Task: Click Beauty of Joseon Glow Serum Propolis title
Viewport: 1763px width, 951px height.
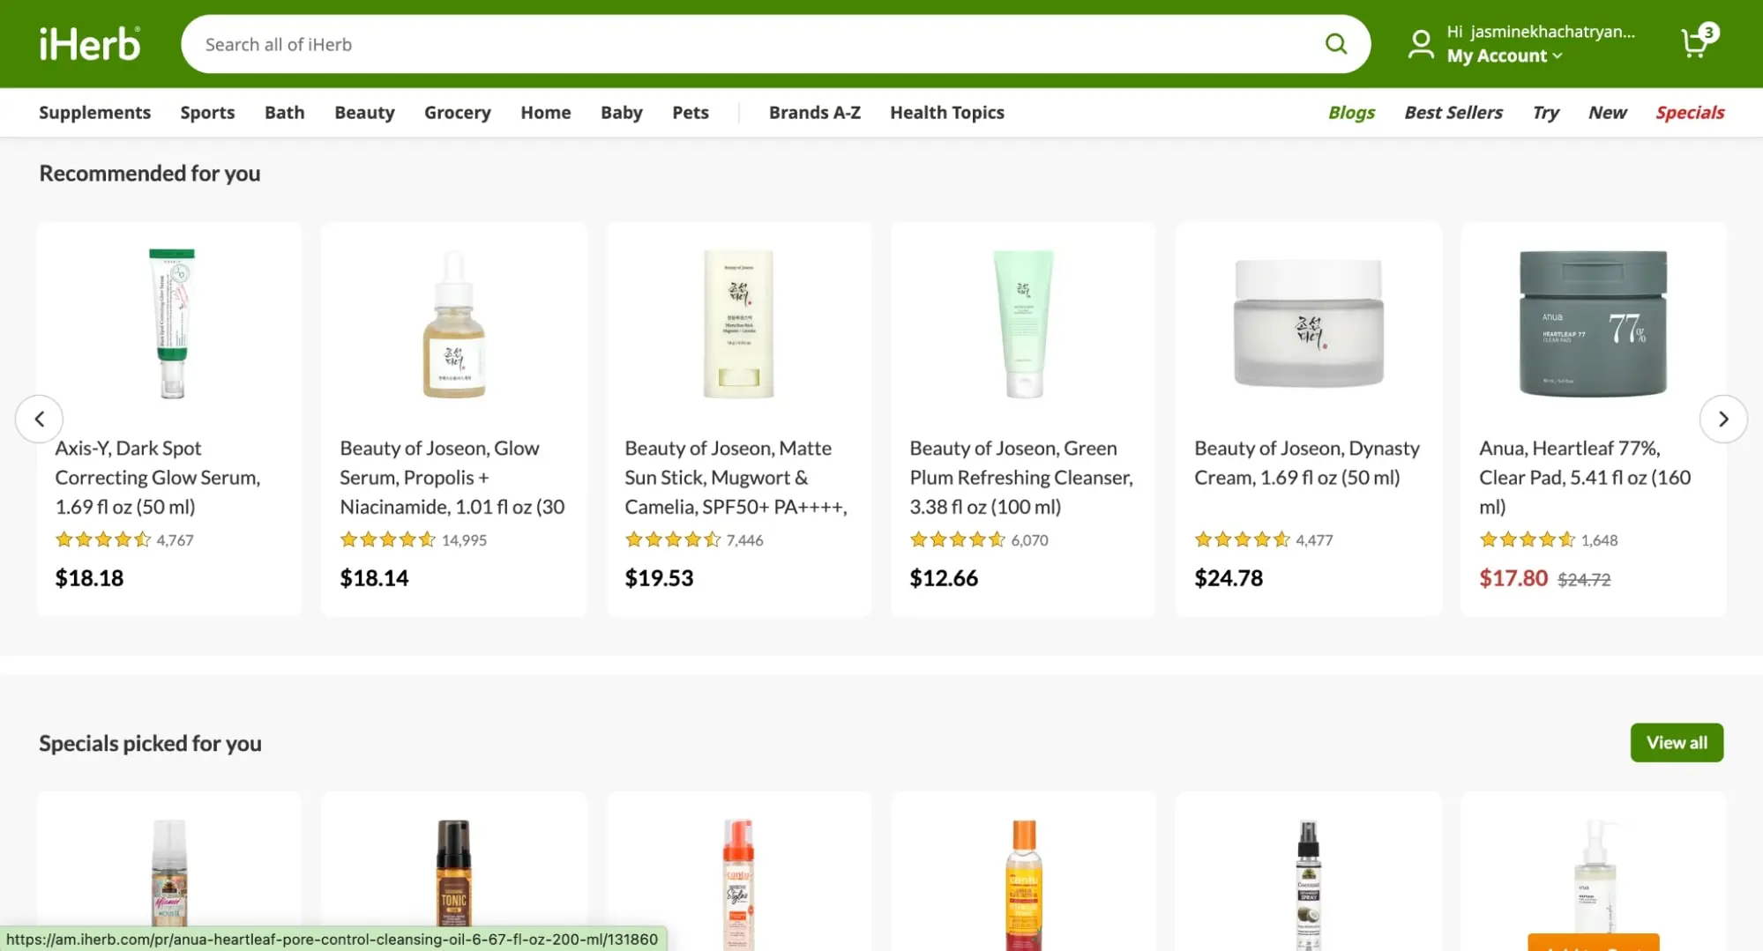Action: point(452,478)
